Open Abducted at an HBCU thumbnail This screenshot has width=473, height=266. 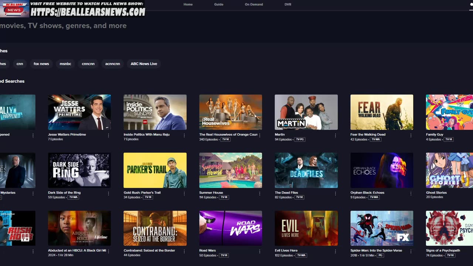pos(79,228)
